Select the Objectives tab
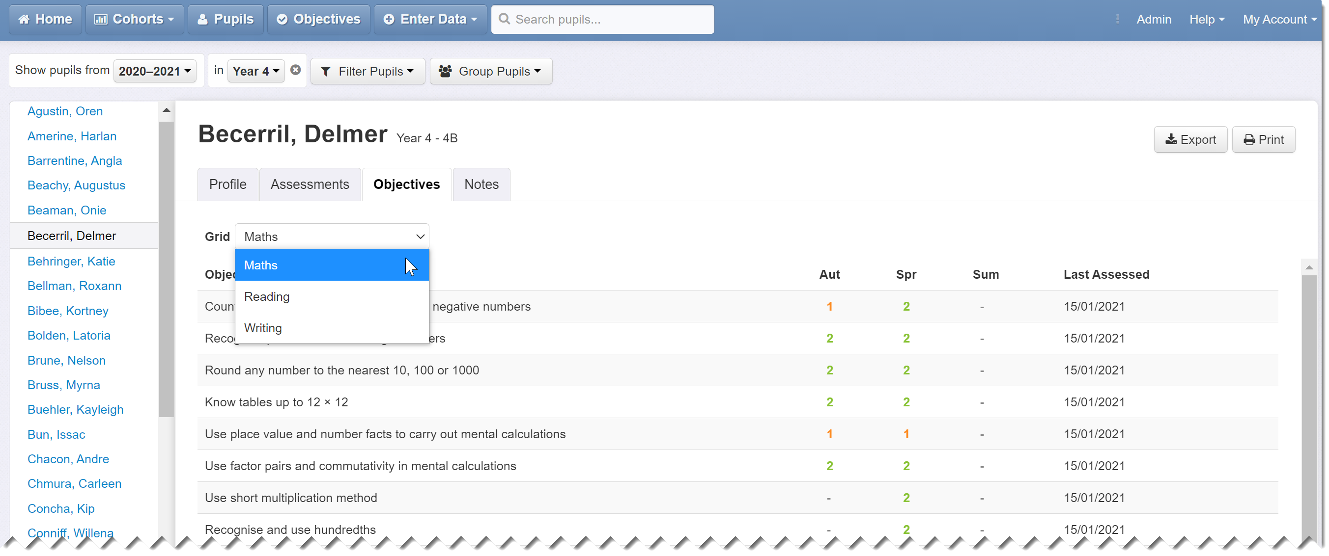Screen dimensions: 1329x556 tap(406, 184)
